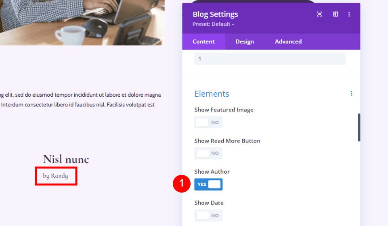Screen dimensions: 388x226
Task: Open the Blog Settings three-dot menu
Action: click(x=349, y=14)
